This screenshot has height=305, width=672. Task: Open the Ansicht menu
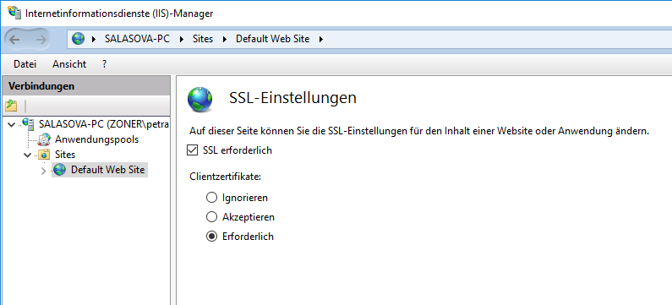[x=69, y=64]
